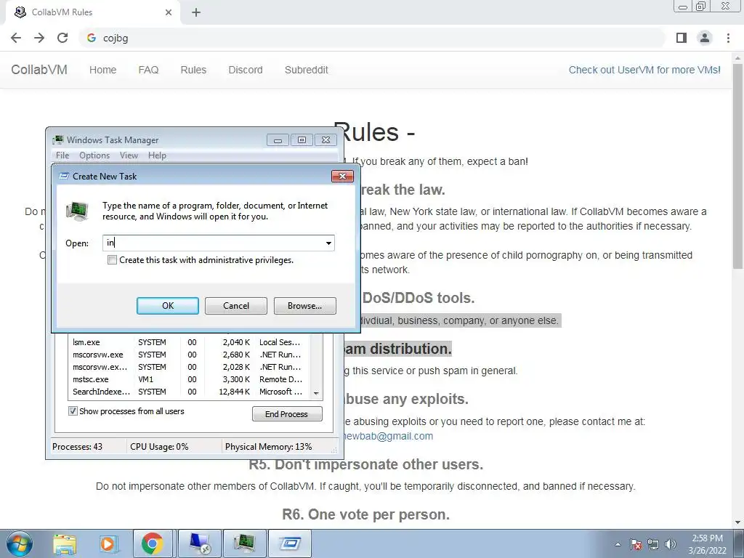This screenshot has width=744, height=558.
Task: Click the Action Center flag tray icon
Action: pos(636,544)
